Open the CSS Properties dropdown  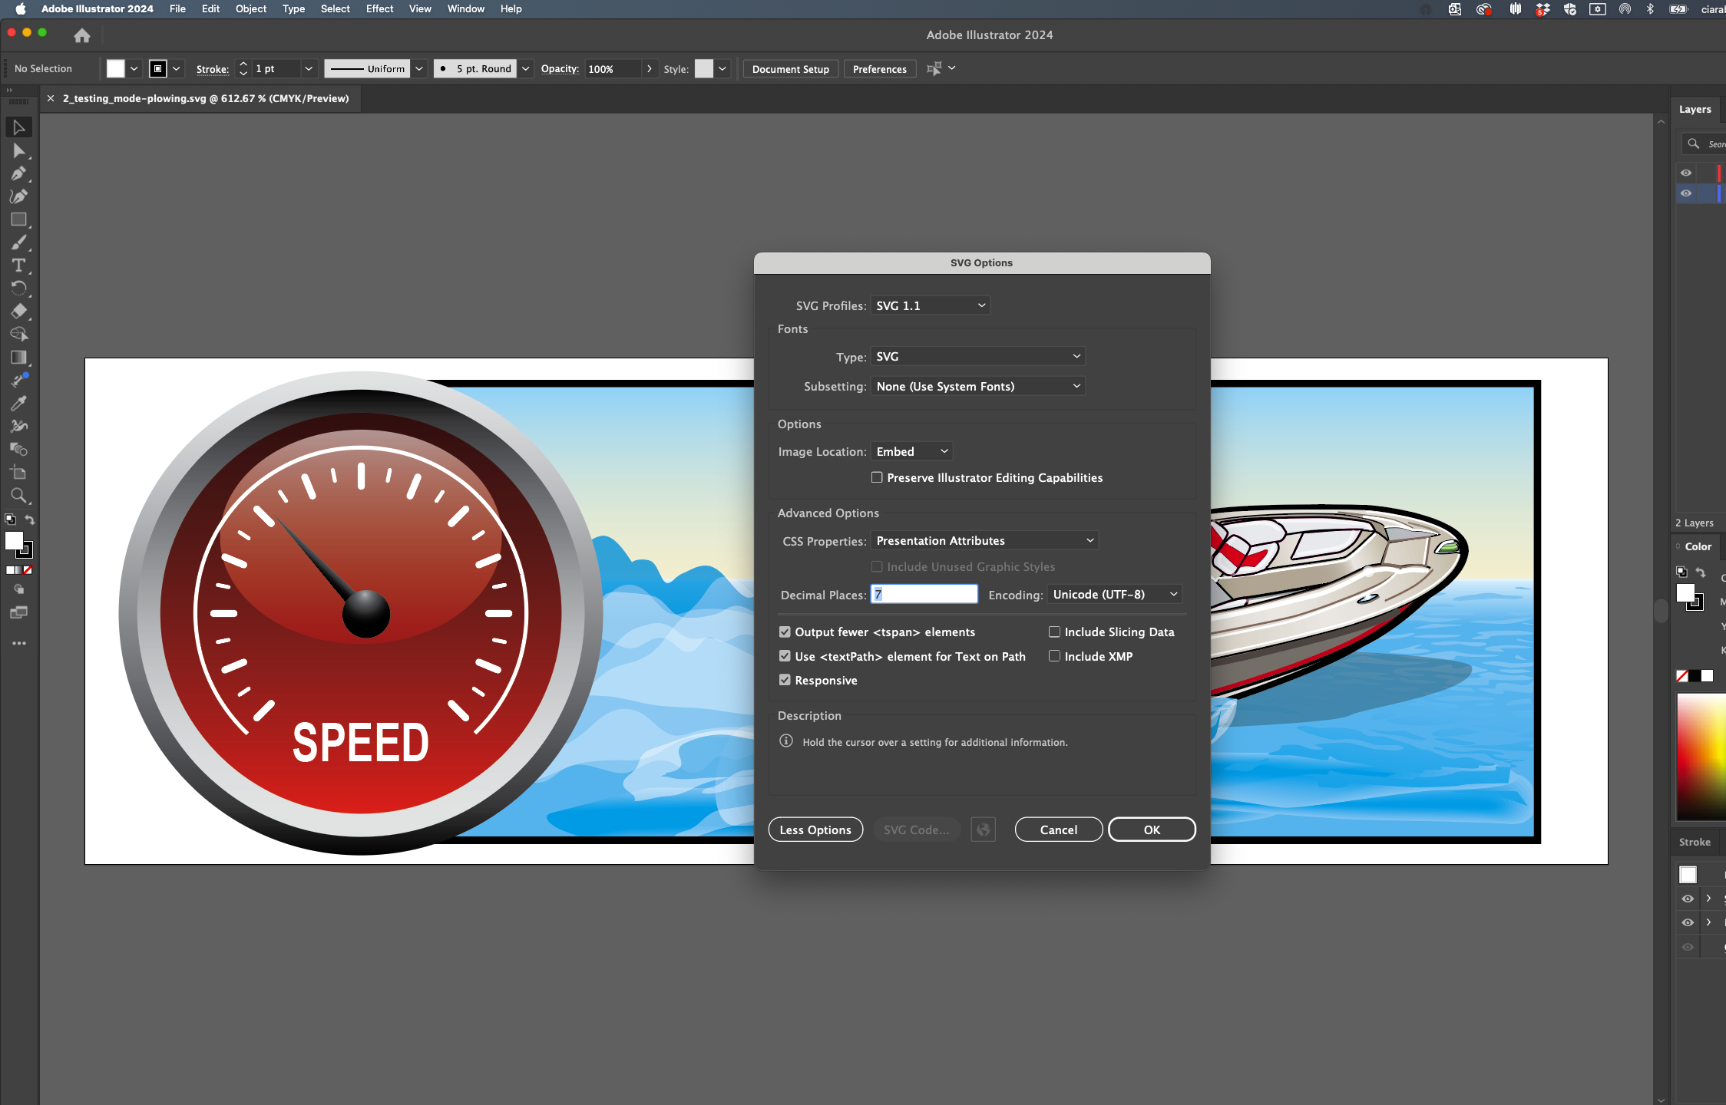[x=984, y=540]
